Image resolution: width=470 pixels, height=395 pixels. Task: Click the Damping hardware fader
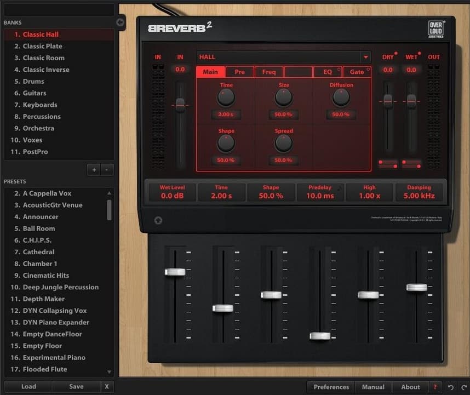pos(417,288)
